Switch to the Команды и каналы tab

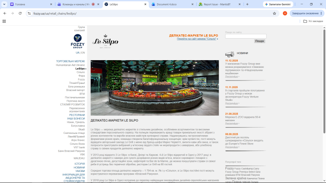(79, 4)
